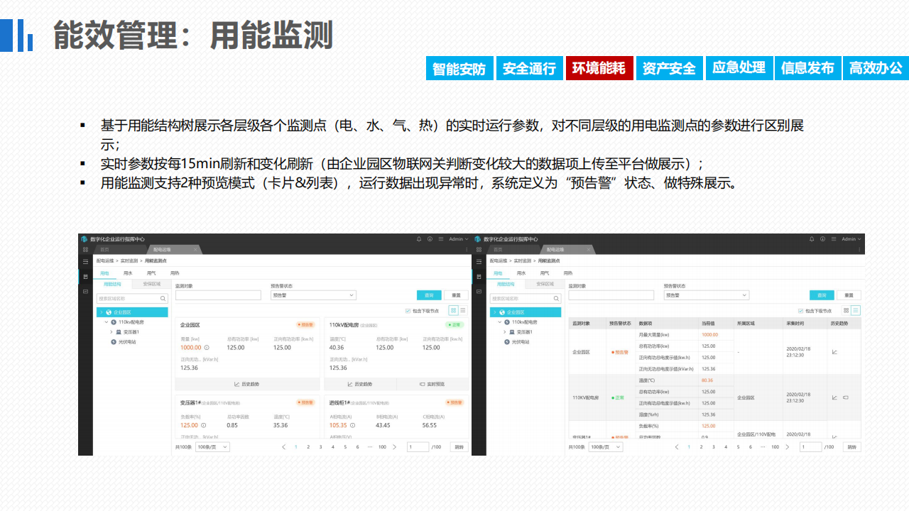Click info icon beside 105.35 in 进线柜1# card

(353, 425)
